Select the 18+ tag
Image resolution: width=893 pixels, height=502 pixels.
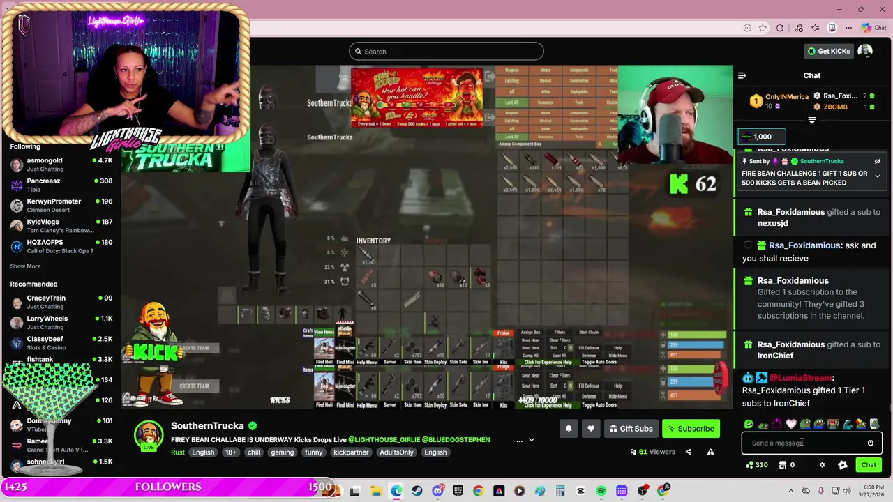(231, 452)
